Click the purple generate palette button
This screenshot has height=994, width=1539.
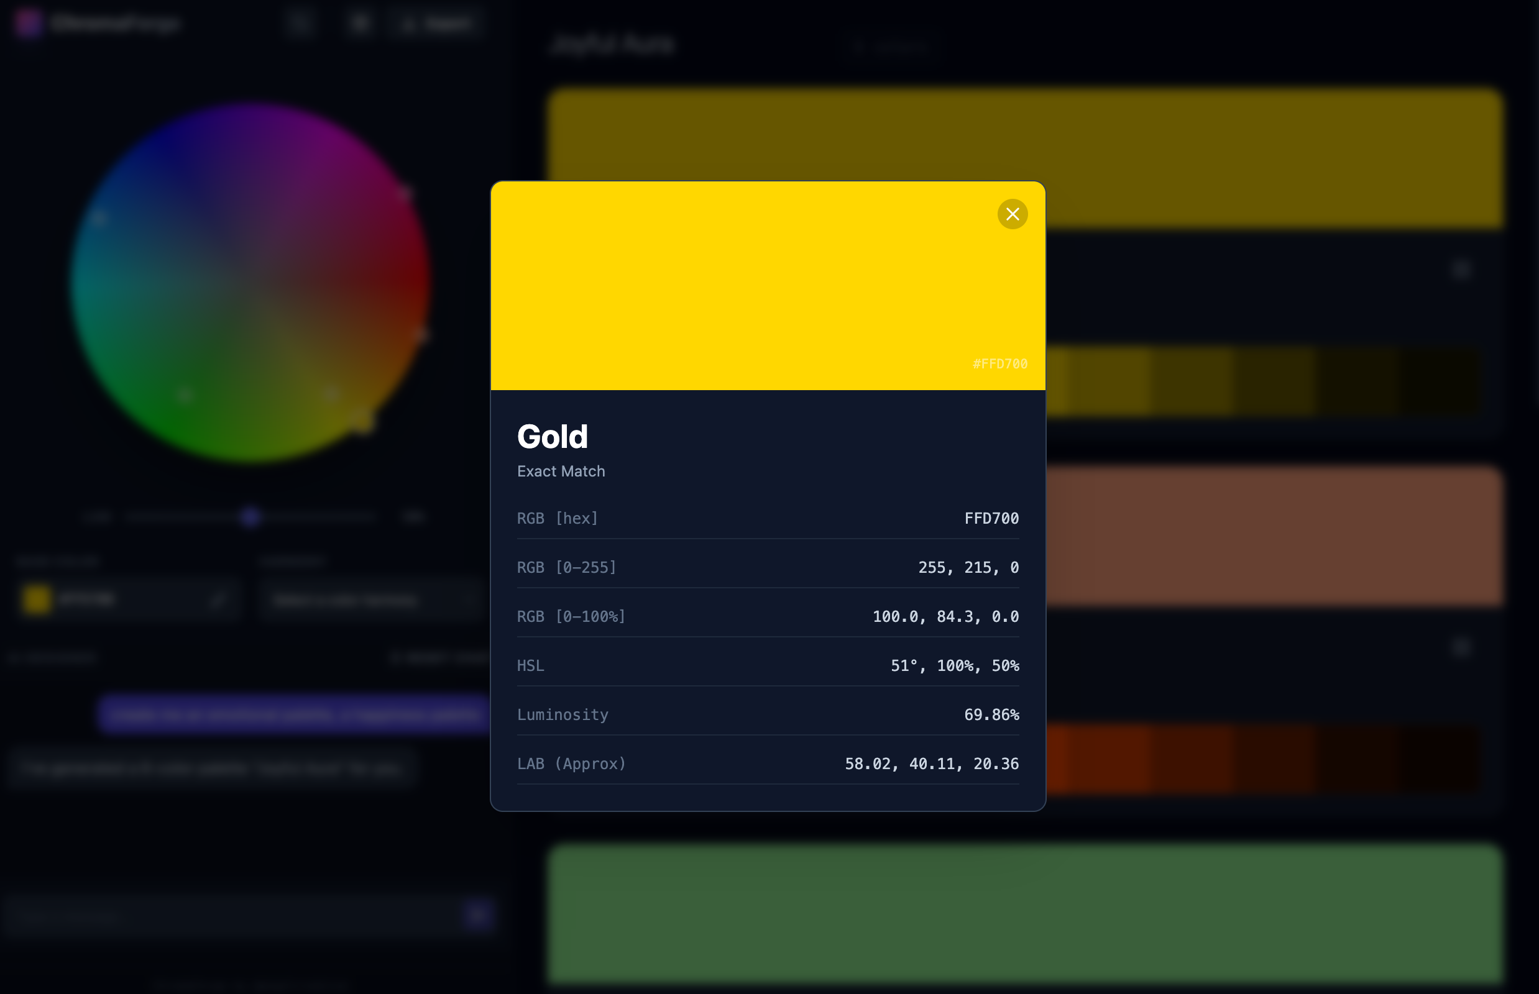tap(293, 714)
